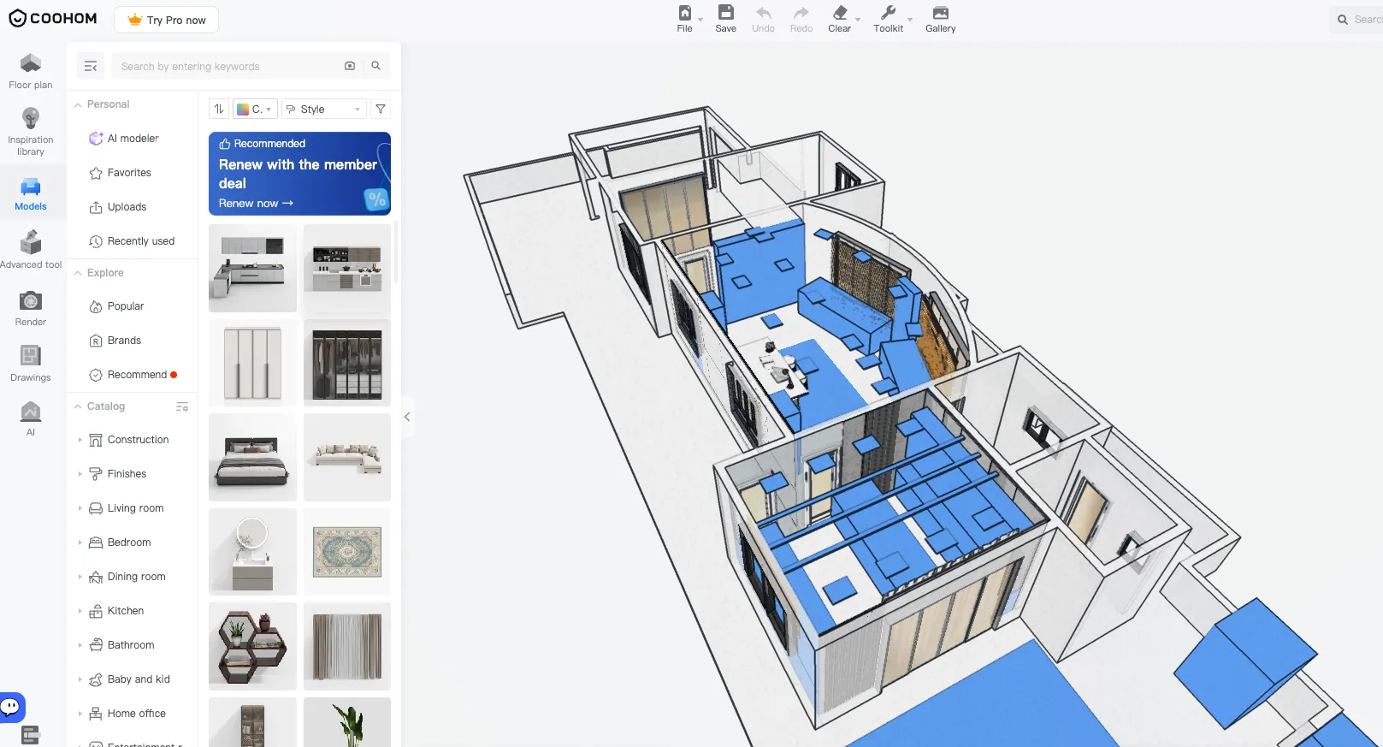Open the Toolkit menu

click(889, 19)
